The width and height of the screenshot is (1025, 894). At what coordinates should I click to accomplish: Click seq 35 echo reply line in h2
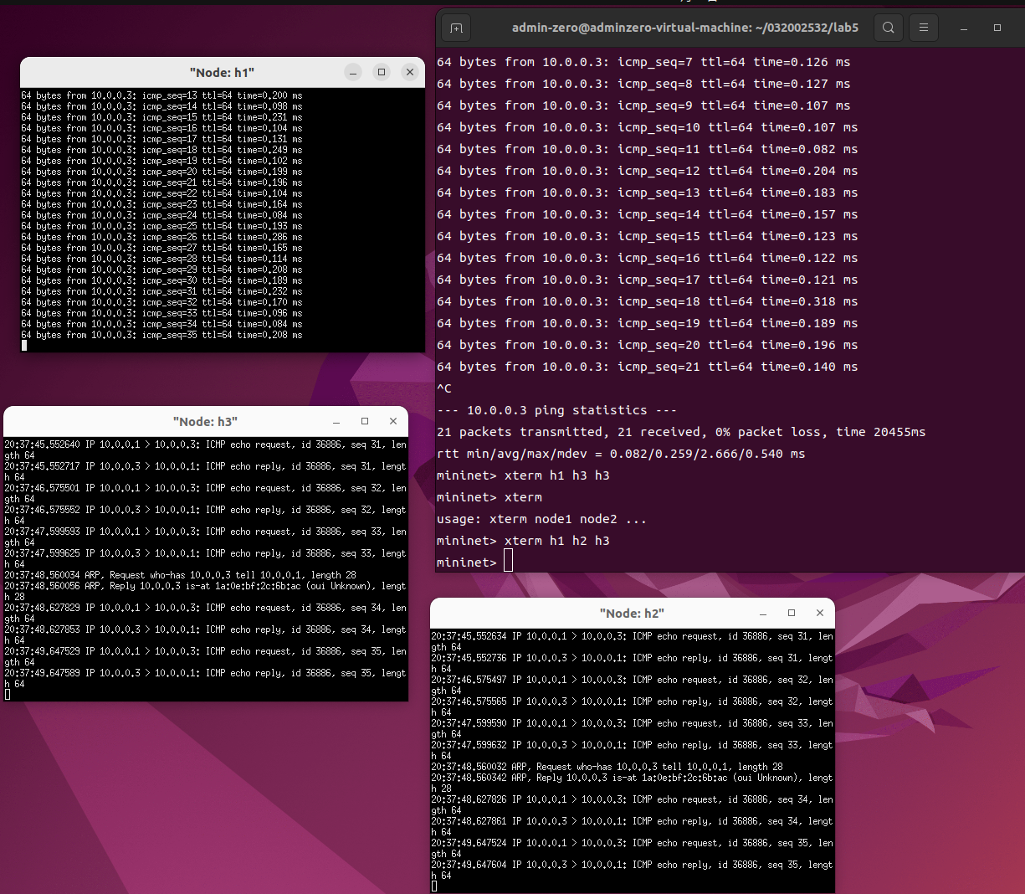pos(633,870)
